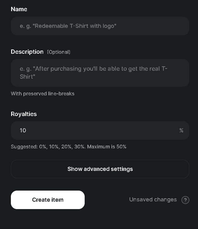Click the Name field label
The height and width of the screenshot is (229, 198).
(19, 9)
